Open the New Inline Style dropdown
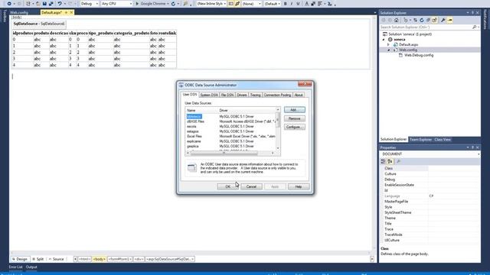The width and height of the screenshot is (490, 275). click(211, 4)
